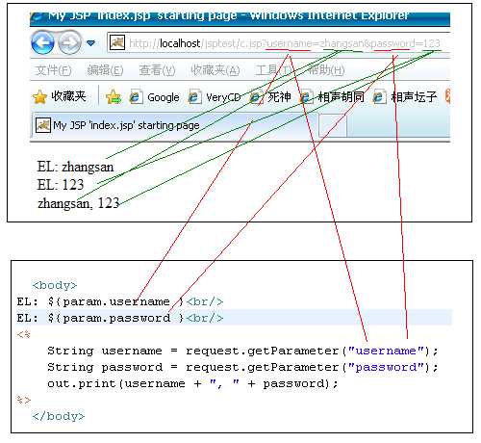Click the 'zhangsan, 123' output line
The width and height of the screenshot is (481, 443).
click(x=79, y=203)
